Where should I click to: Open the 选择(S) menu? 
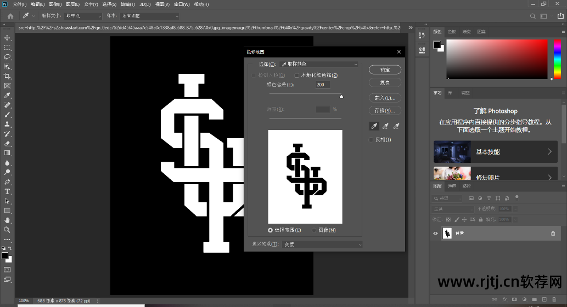tap(109, 4)
